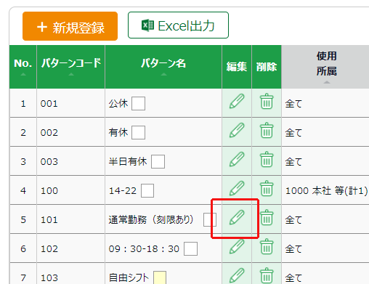Edit the 有休 pattern row
The height and width of the screenshot is (284, 369).
[x=237, y=130]
